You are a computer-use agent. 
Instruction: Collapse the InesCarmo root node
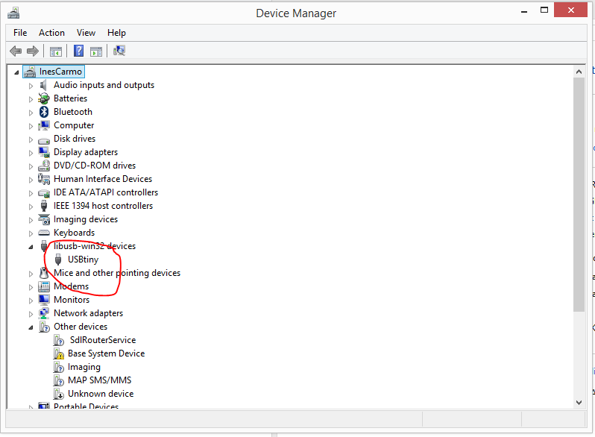point(16,72)
